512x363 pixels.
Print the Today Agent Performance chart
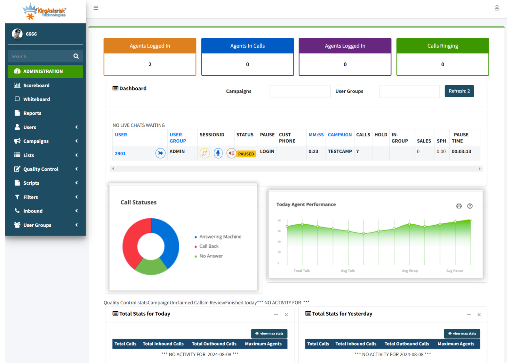coord(459,206)
